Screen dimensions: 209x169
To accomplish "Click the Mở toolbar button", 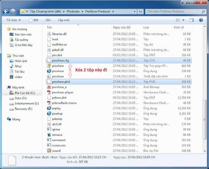I will [x=33, y=20].
